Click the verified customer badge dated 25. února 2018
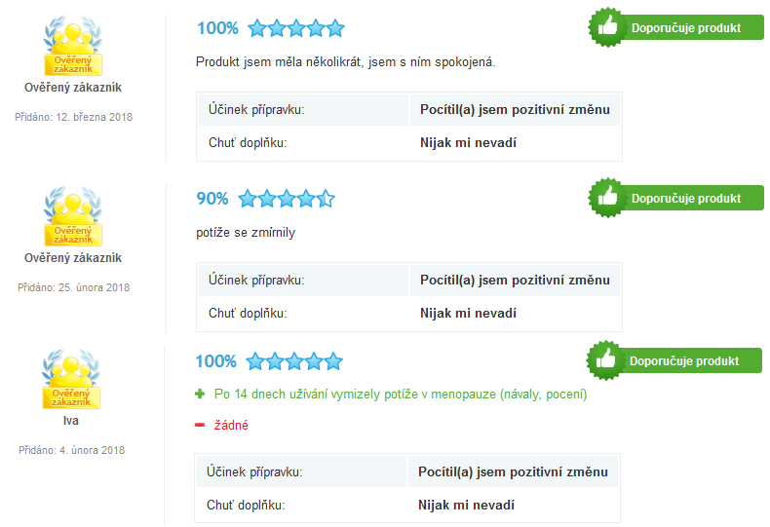Image resolution: width=770 pixels, height=527 pixels. tap(73, 216)
